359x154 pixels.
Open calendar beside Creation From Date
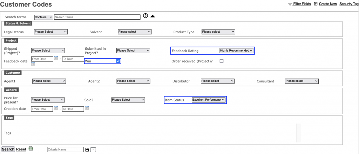click(x=56, y=108)
